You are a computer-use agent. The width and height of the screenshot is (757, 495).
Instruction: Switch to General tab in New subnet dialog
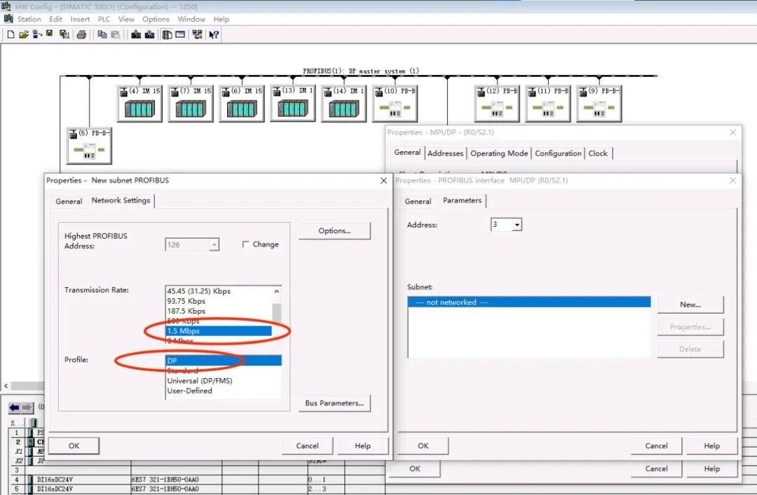coord(69,201)
